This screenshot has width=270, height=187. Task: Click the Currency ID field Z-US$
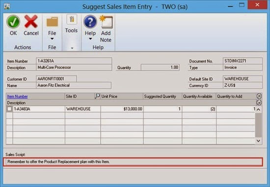243,85
